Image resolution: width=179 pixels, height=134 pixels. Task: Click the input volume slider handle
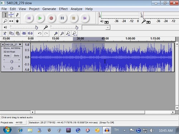coord(77,28)
